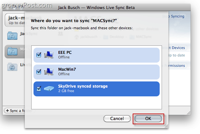Click the SkyDrive storage drive icon
The height and width of the screenshot is (134, 200).
(49, 89)
